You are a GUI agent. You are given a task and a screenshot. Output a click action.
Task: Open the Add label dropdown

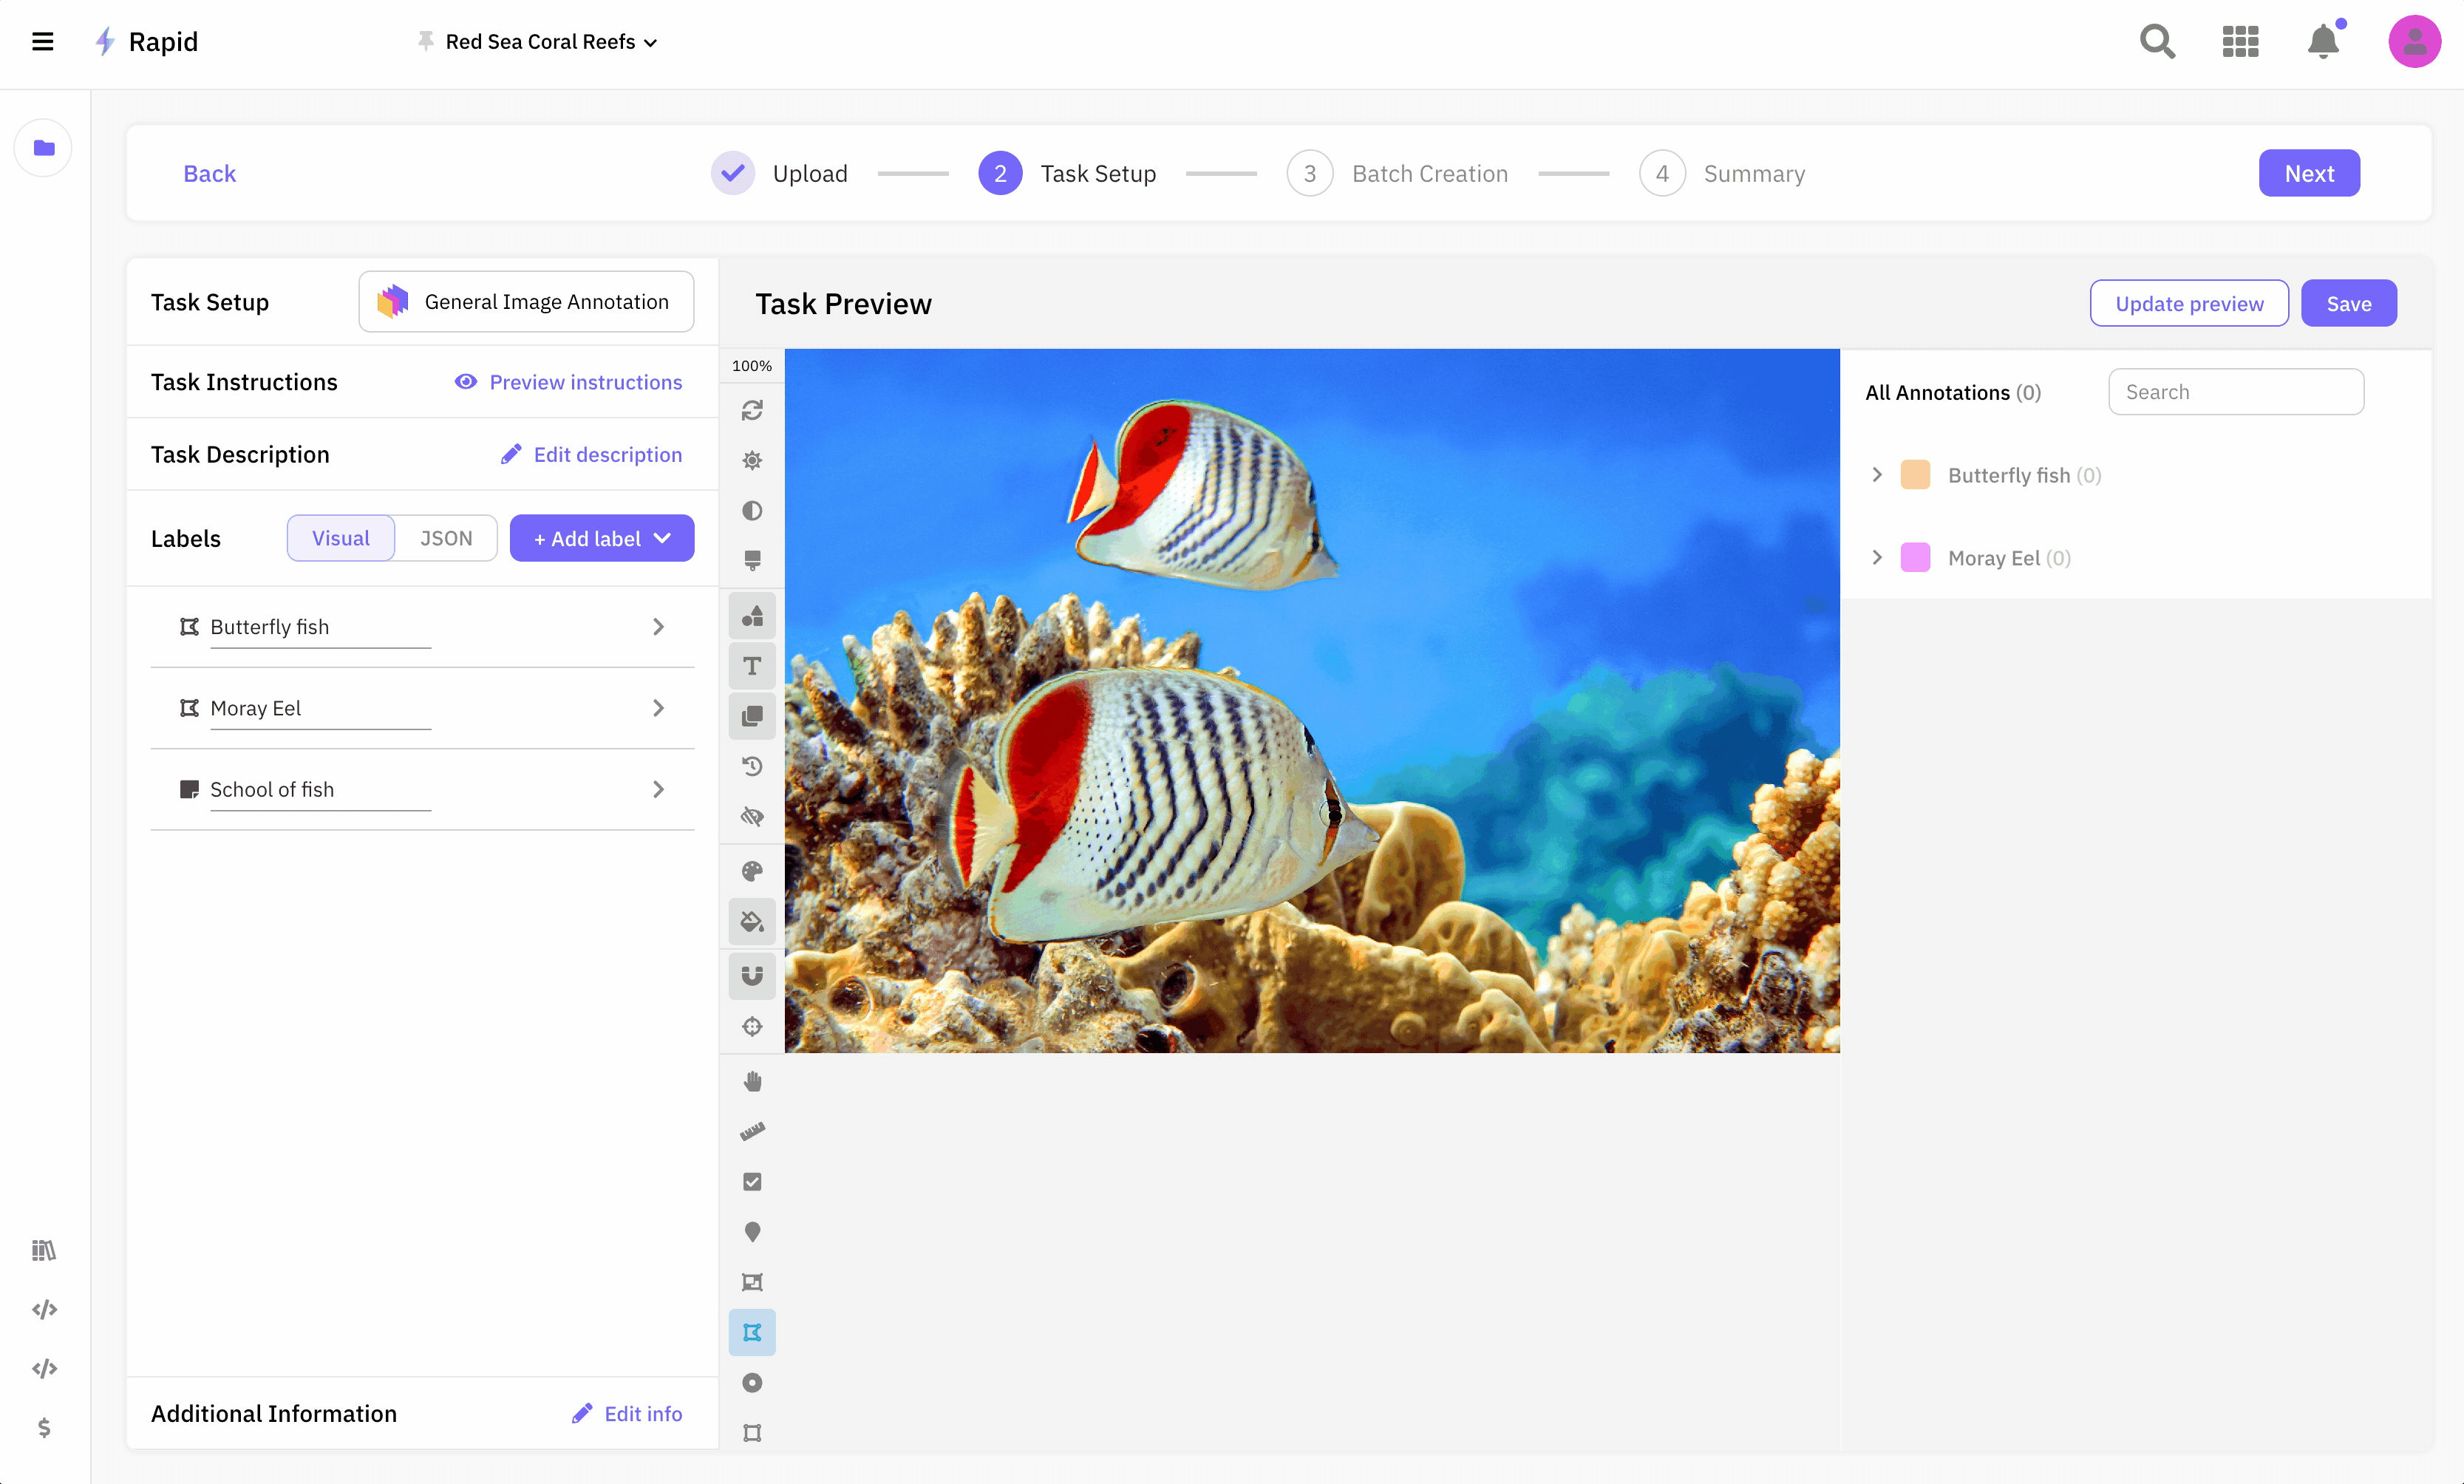[x=601, y=538]
